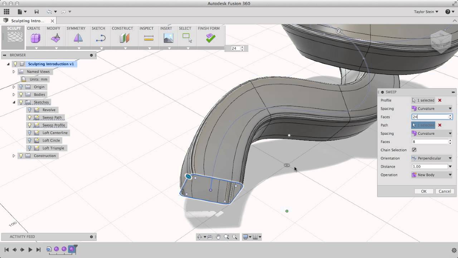The height and width of the screenshot is (258, 458).
Task: Click Cancel in the Sweep dialog
Action: pyautogui.click(x=445, y=191)
